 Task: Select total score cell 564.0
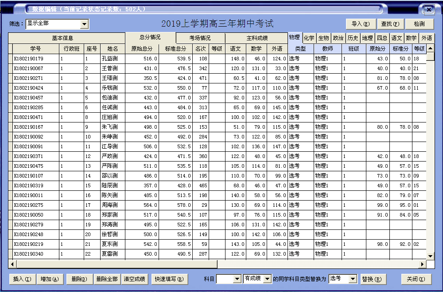[142, 205]
